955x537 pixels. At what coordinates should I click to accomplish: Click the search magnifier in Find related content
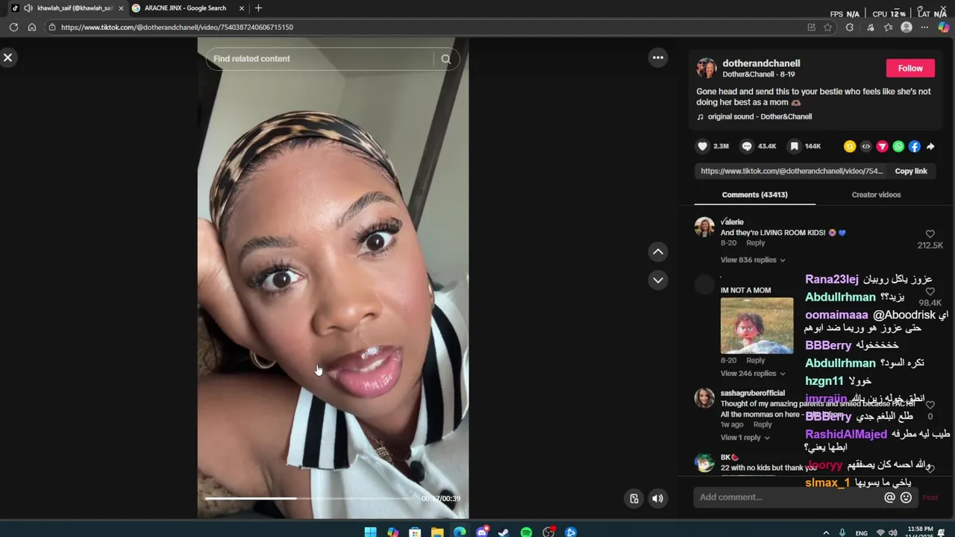(445, 59)
